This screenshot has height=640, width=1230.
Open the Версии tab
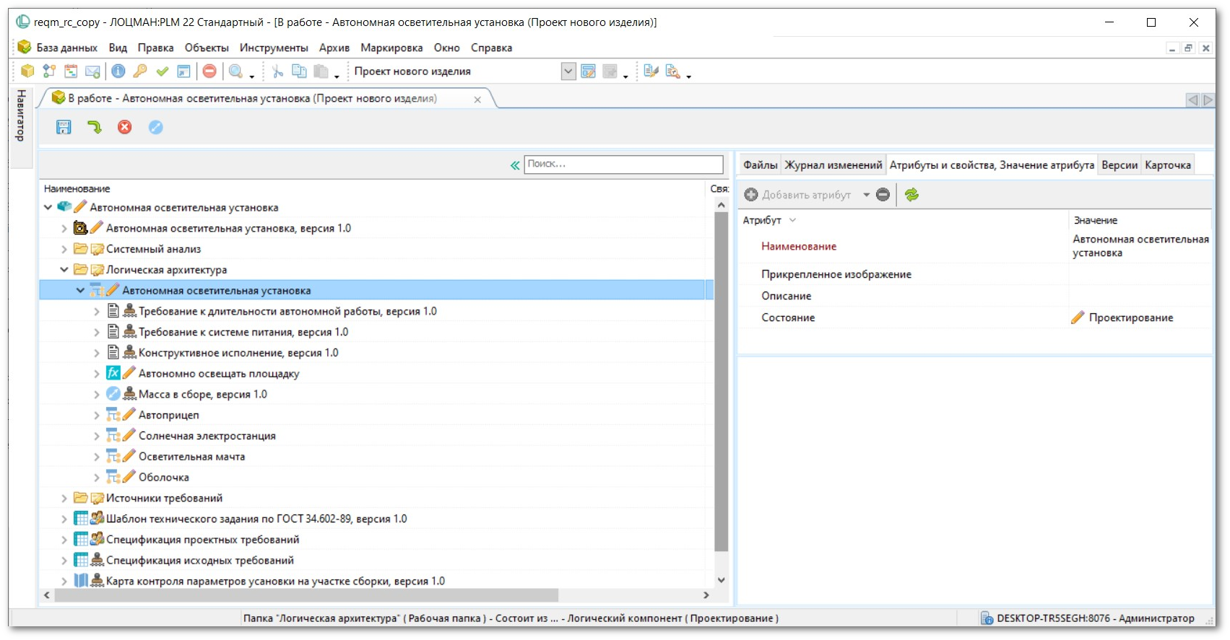point(1119,165)
